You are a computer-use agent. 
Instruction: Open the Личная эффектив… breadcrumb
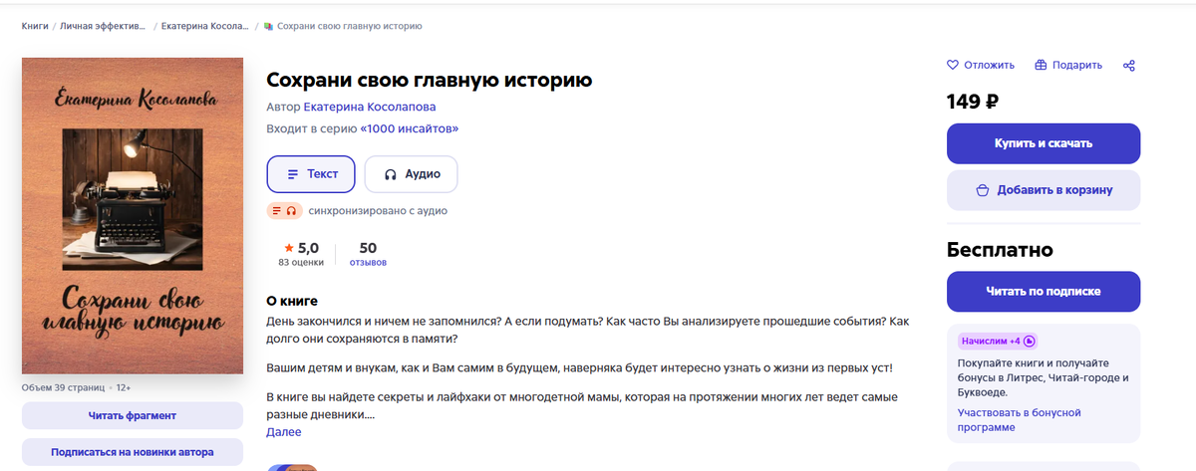[103, 26]
